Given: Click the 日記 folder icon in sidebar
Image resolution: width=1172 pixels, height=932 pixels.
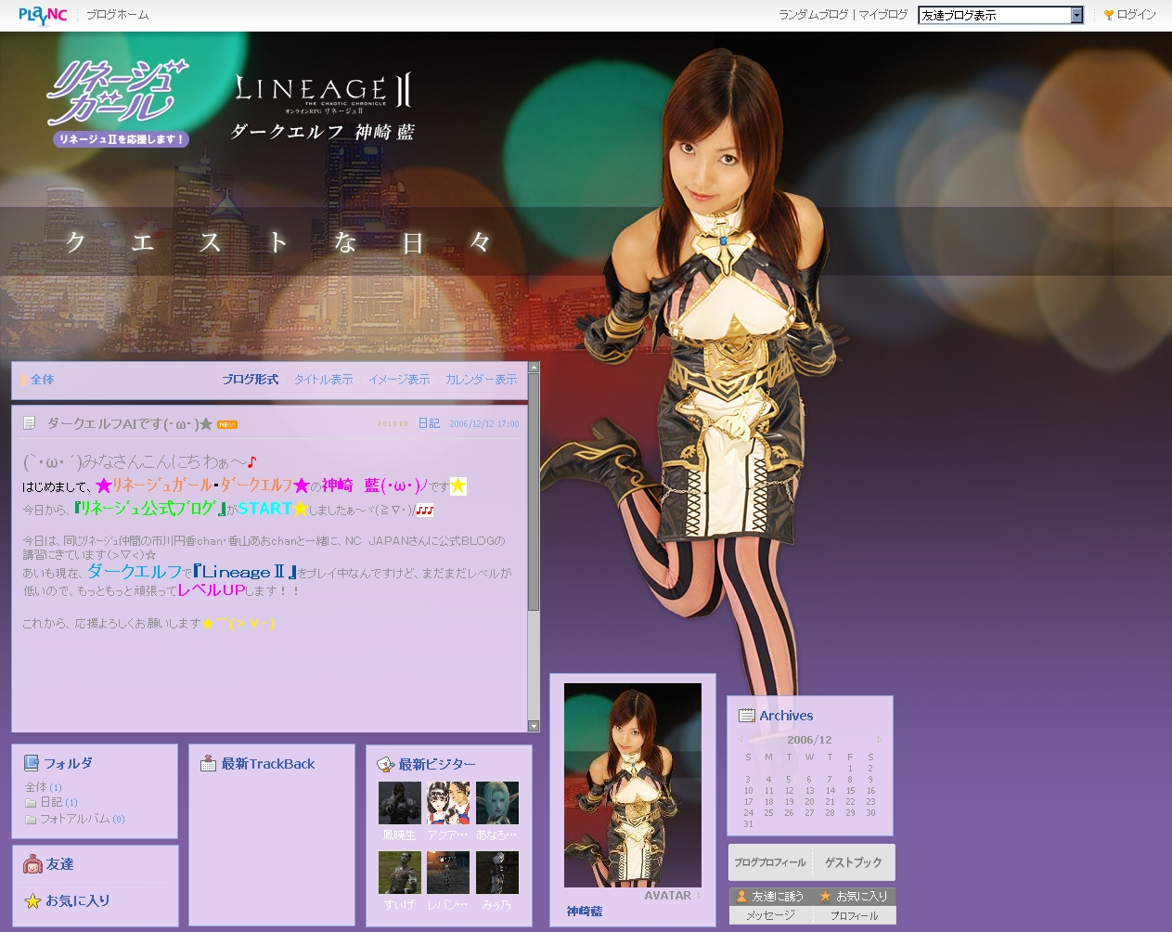Looking at the screenshot, I should pos(31,803).
